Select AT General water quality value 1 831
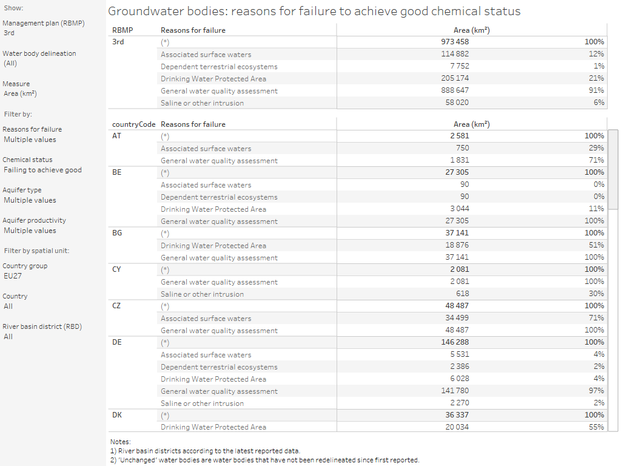Viewport: 621px width, 466px height. pyautogui.click(x=460, y=160)
